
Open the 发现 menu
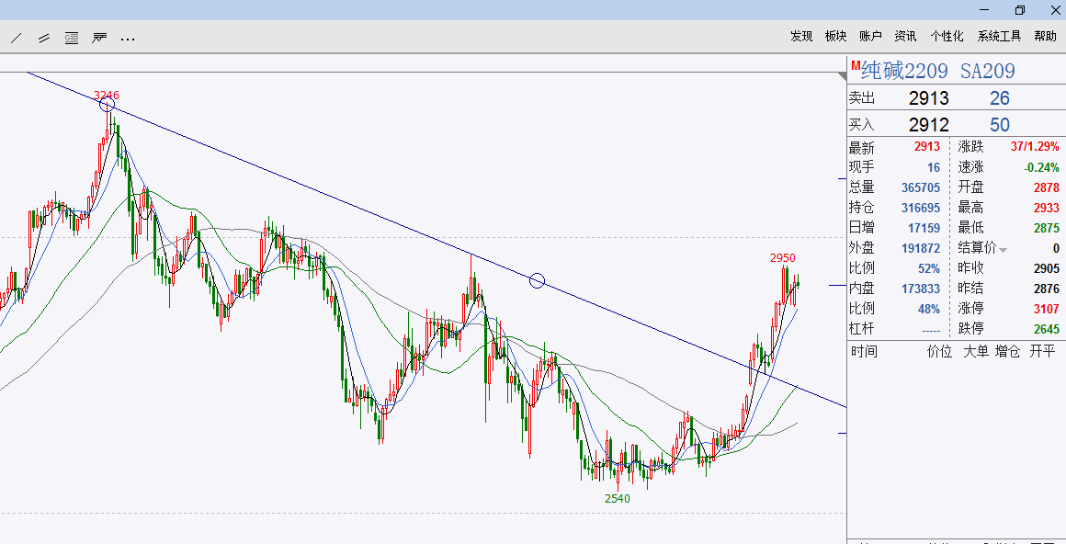pos(801,36)
